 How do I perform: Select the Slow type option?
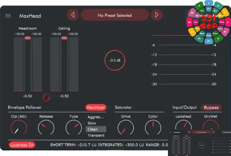(92, 123)
